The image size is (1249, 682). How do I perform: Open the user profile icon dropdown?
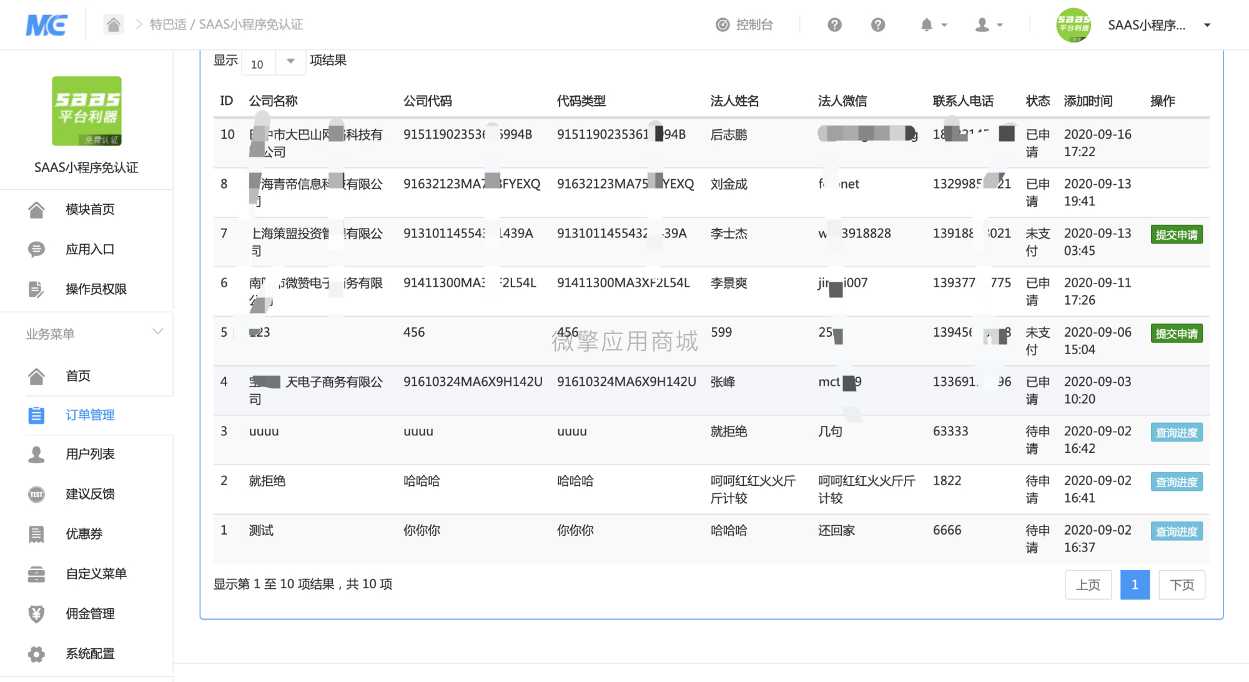(x=989, y=24)
